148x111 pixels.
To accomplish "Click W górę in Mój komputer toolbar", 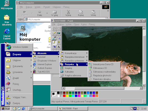I will pos(54,13).
